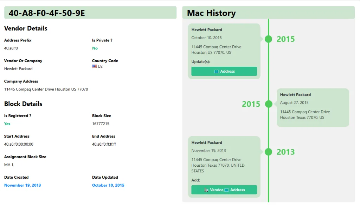
Task: Click the Vendor, Address badge in the 2013 card
Action: [x=224, y=190]
